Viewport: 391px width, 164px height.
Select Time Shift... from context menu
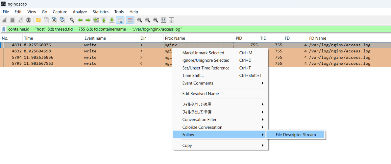point(220,76)
